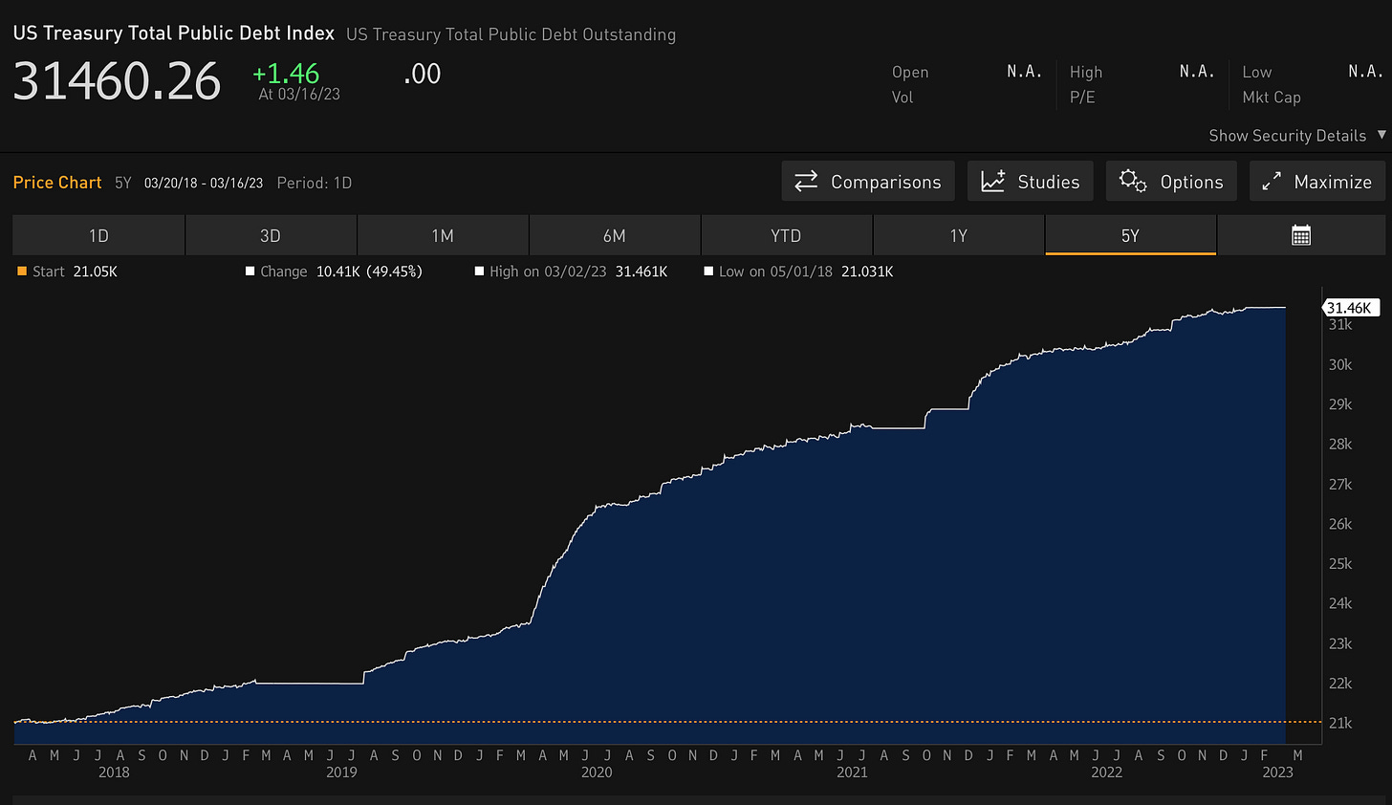Screen dimensions: 1392x805
Task: Toggle the Low on 05/01/18 legend swatch
Action: pos(709,272)
